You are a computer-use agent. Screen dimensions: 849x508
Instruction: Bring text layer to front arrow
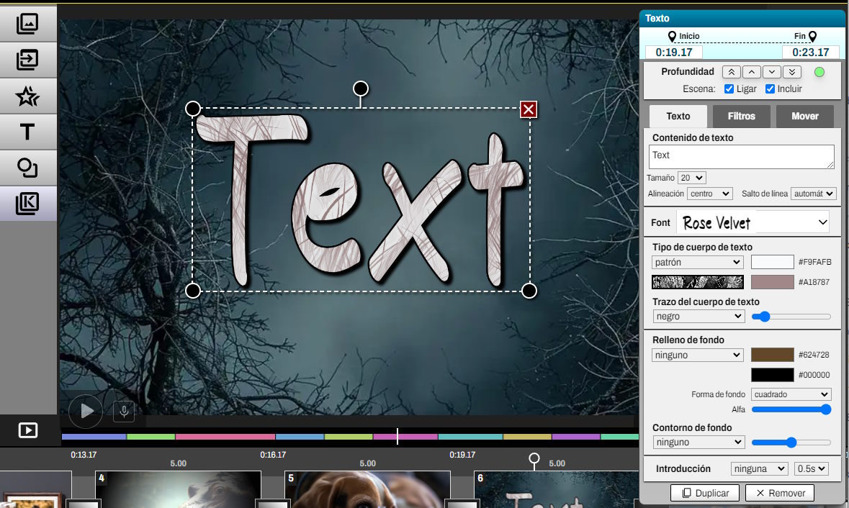pyautogui.click(x=731, y=72)
